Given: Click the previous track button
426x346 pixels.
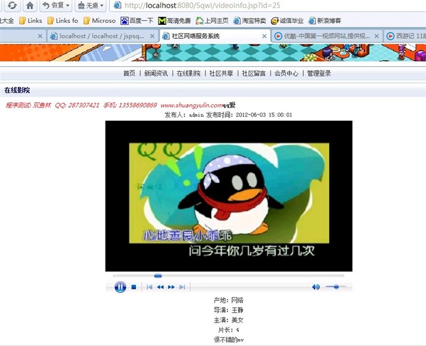Looking at the screenshot, I should 149,287.
